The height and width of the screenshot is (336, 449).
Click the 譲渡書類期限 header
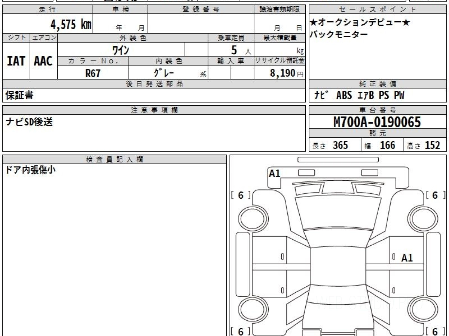click(x=280, y=10)
